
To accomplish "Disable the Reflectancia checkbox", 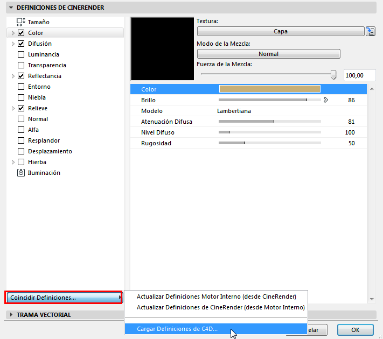I will tap(21, 76).
